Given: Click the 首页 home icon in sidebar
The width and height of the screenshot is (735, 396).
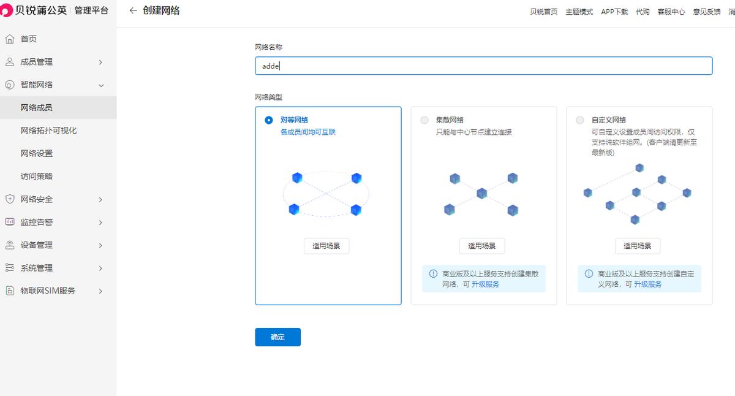Looking at the screenshot, I should (x=9, y=38).
